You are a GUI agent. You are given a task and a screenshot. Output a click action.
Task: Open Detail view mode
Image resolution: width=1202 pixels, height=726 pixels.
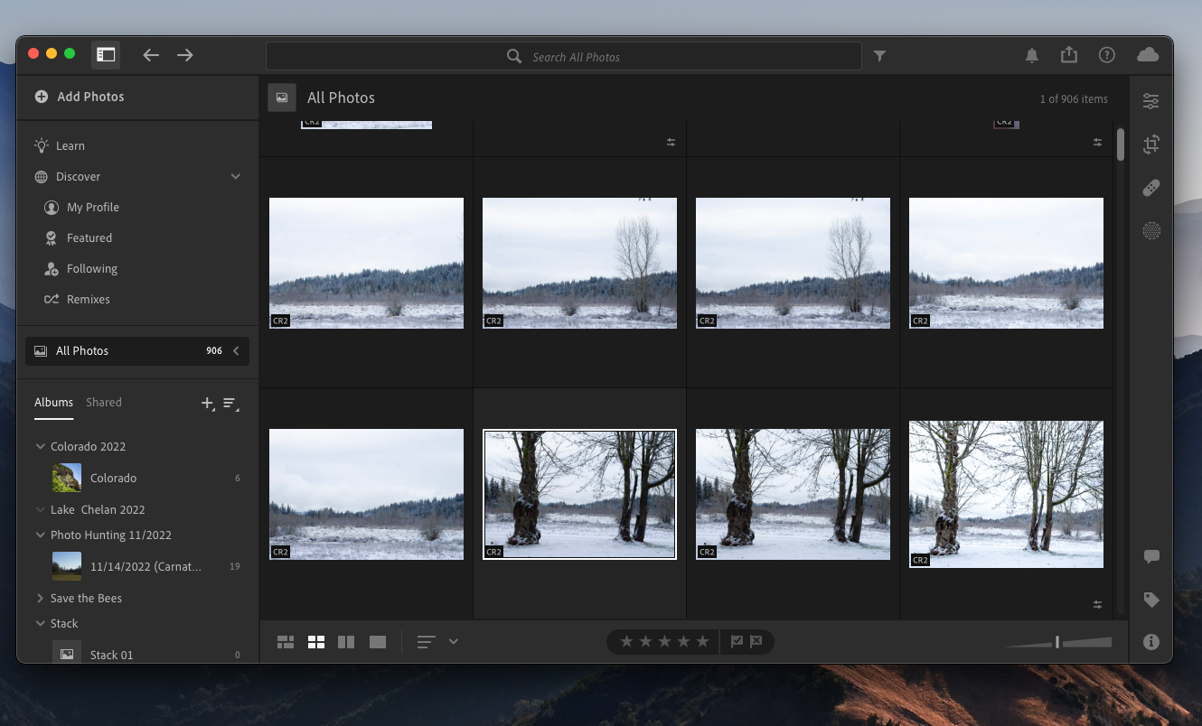[377, 641]
